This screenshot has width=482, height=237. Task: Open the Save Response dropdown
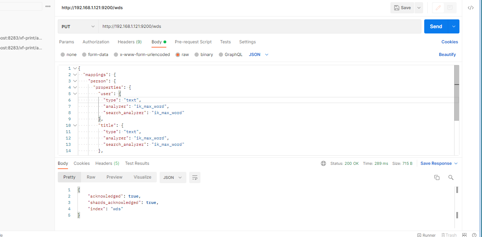439,163
